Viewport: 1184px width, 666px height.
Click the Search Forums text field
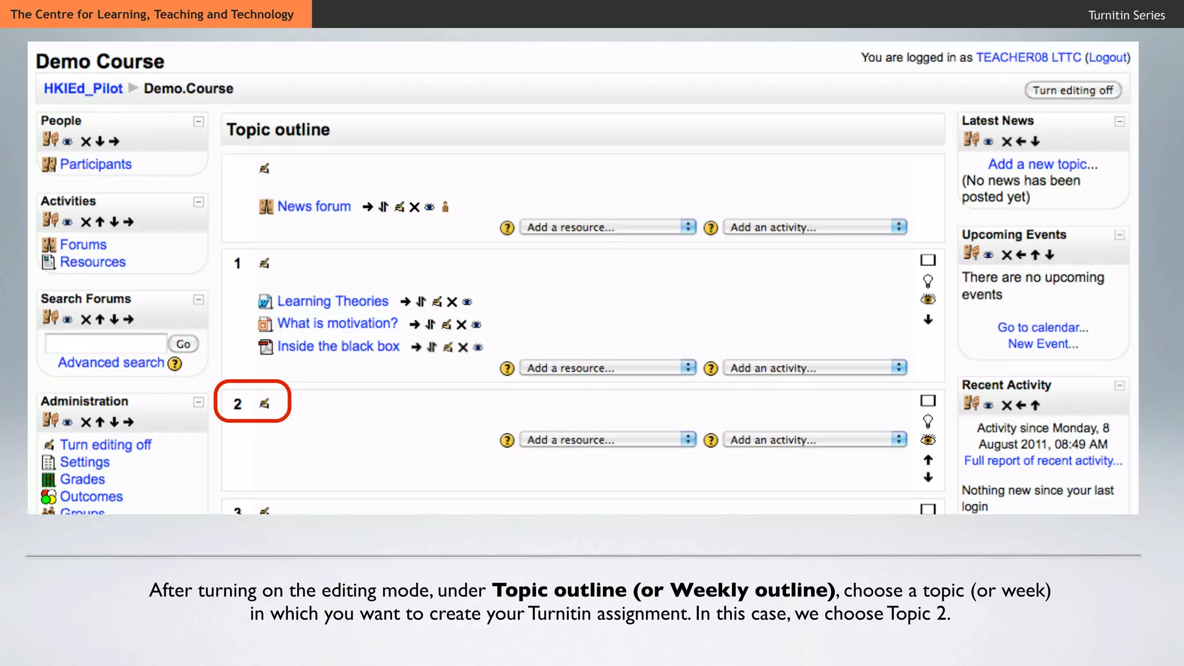pyautogui.click(x=106, y=344)
